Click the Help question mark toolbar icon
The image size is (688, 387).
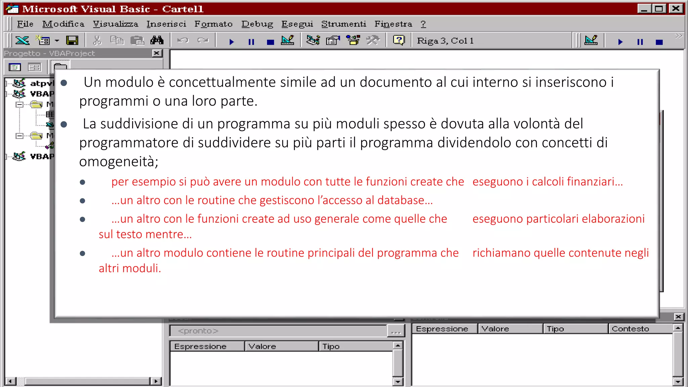(399, 41)
